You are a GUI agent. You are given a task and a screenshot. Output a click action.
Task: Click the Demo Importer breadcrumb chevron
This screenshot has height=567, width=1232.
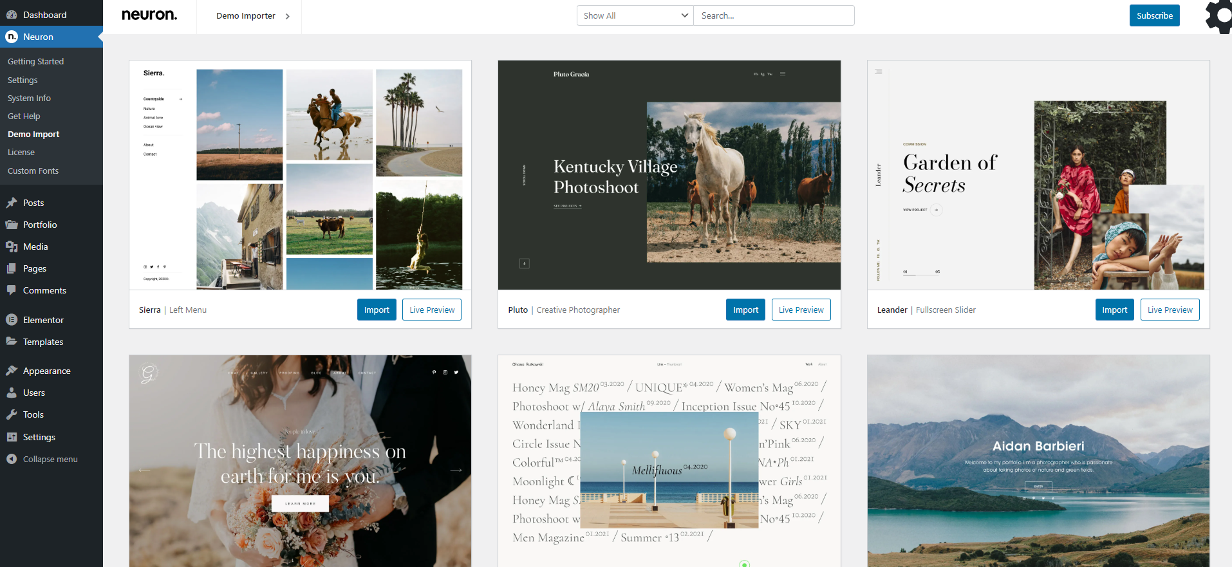(288, 16)
